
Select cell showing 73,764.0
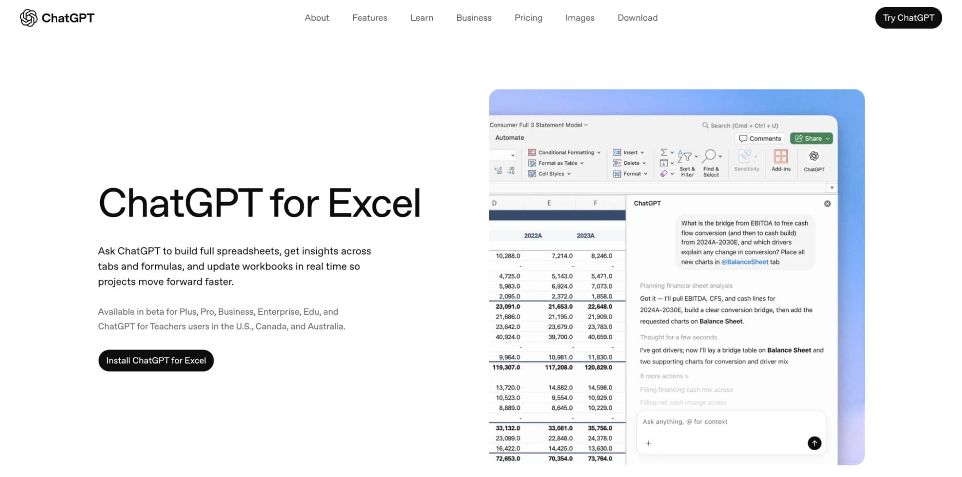(x=600, y=459)
